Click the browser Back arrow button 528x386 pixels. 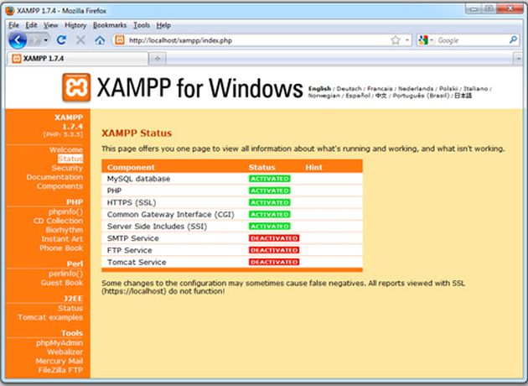click(x=18, y=40)
